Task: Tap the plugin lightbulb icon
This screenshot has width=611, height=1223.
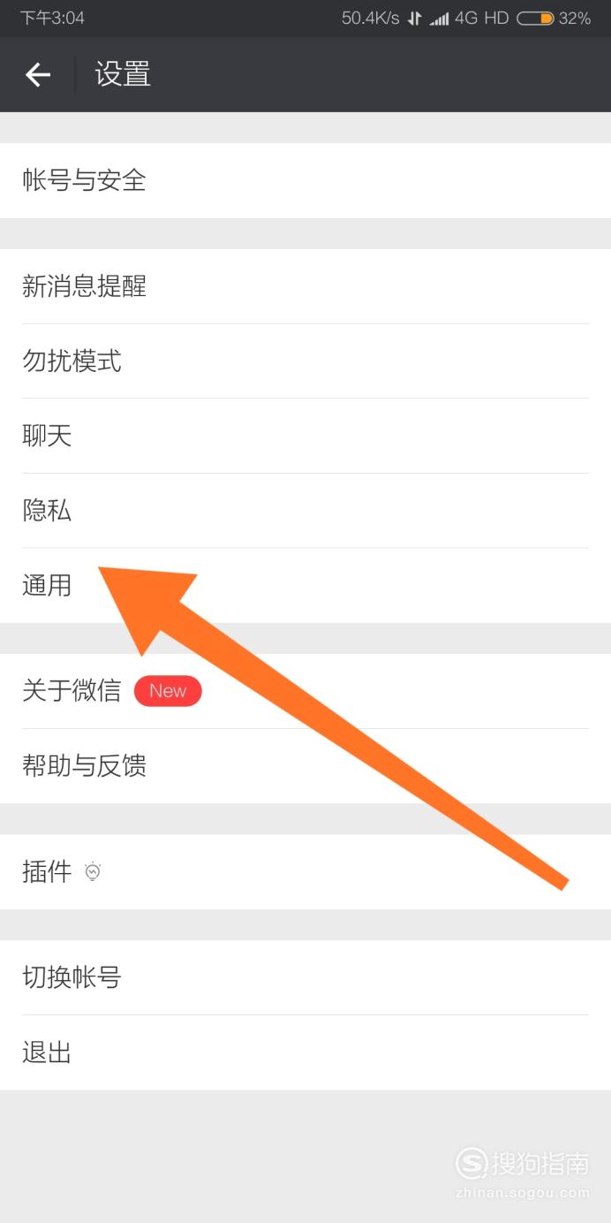Action: [93, 872]
